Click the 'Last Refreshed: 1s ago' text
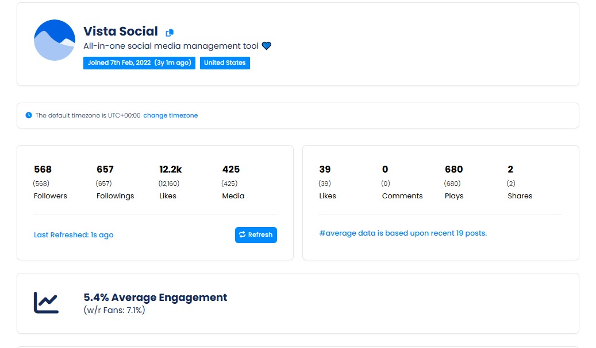Screen dimensions: 596x348 (74, 235)
